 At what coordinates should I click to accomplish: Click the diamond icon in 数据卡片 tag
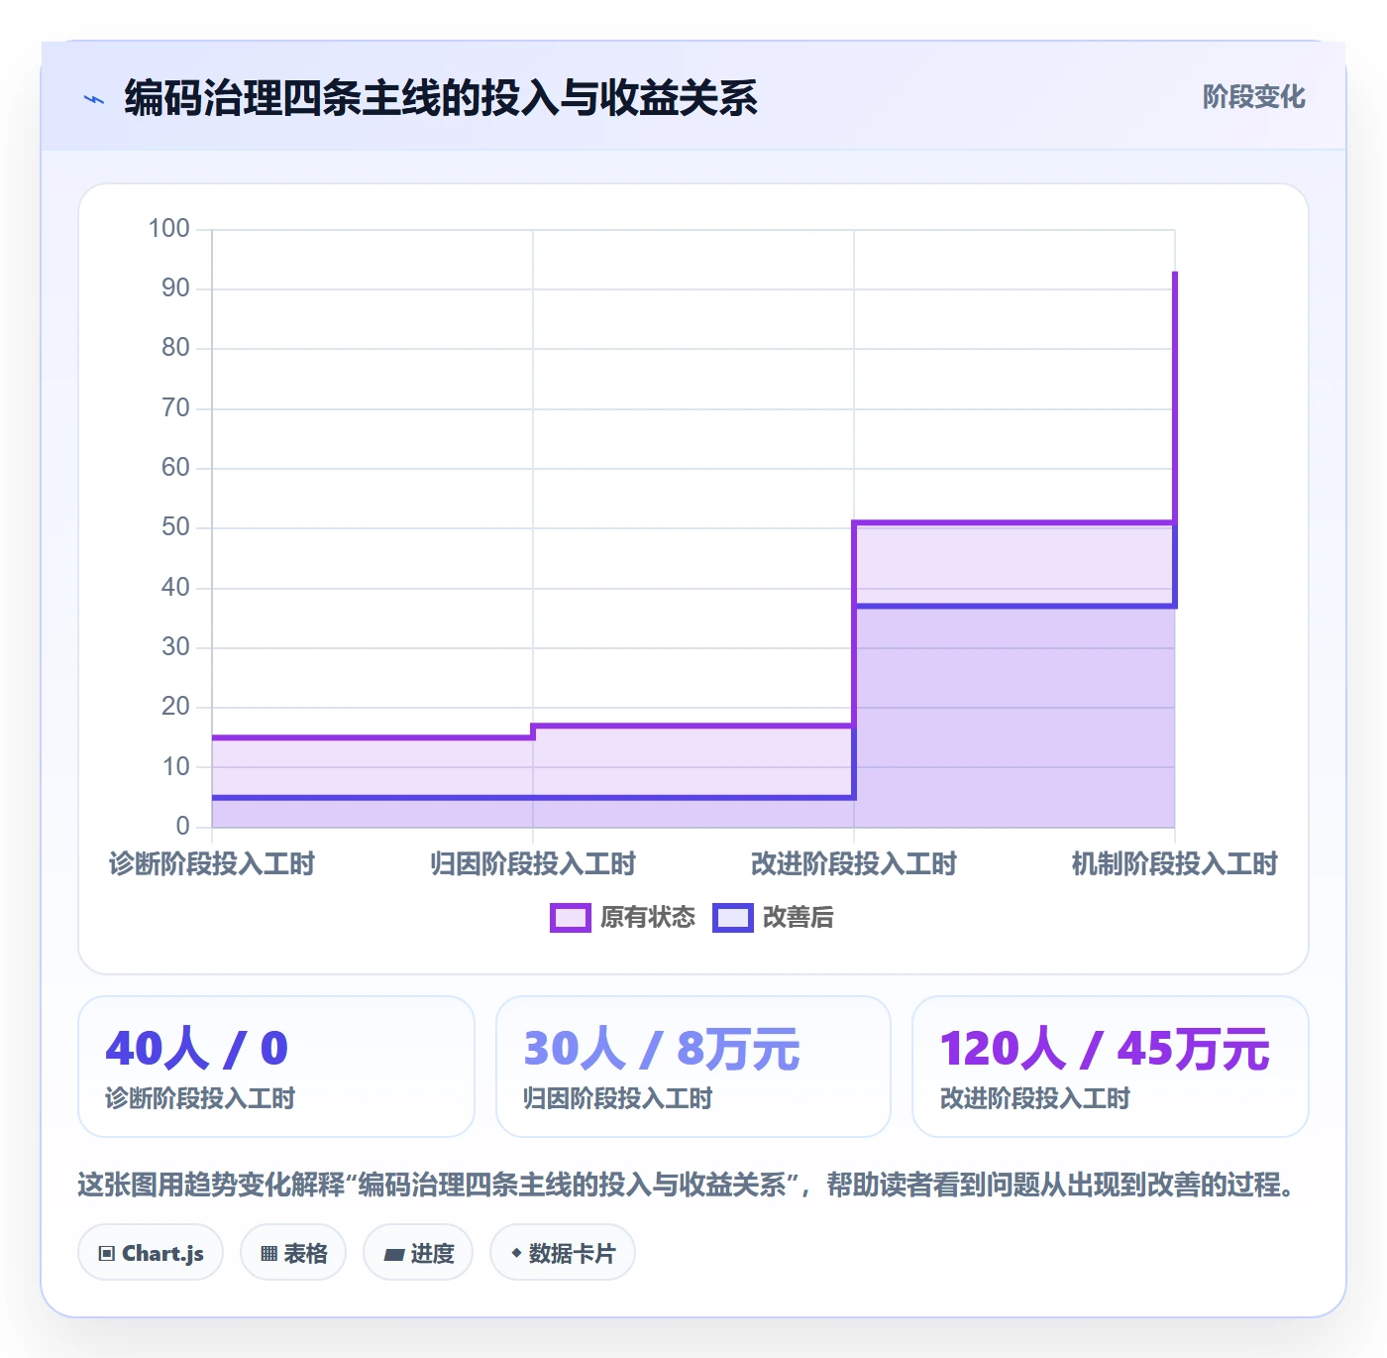[516, 1253]
